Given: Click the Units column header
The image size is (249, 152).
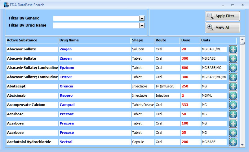Looking at the screenshot, I should (x=219, y=40).
